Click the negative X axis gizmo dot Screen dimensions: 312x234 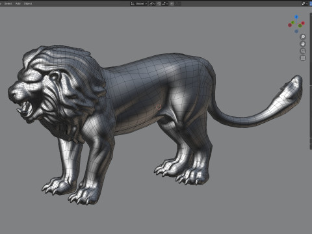click(290, 25)
